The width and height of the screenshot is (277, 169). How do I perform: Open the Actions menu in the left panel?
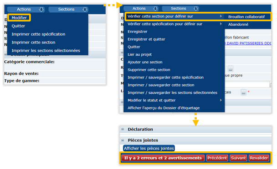(x=26, y=10)
